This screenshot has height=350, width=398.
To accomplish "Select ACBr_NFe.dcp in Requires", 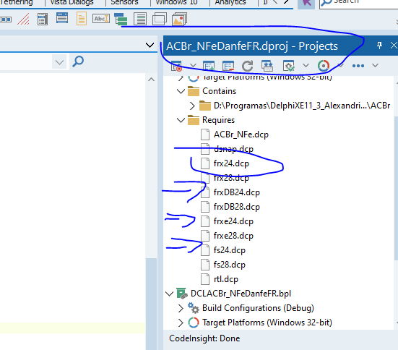I will [241, 135].
